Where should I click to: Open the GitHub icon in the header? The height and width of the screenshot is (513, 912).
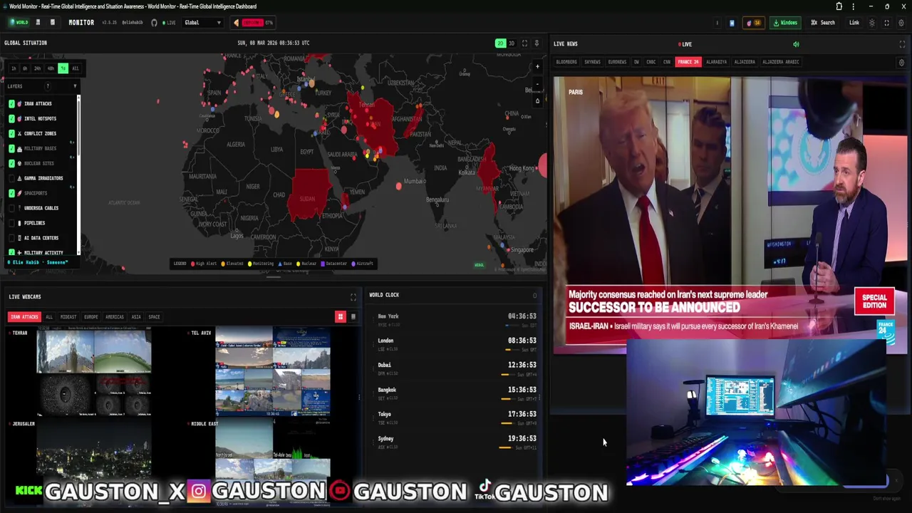(x=154, y=23)
